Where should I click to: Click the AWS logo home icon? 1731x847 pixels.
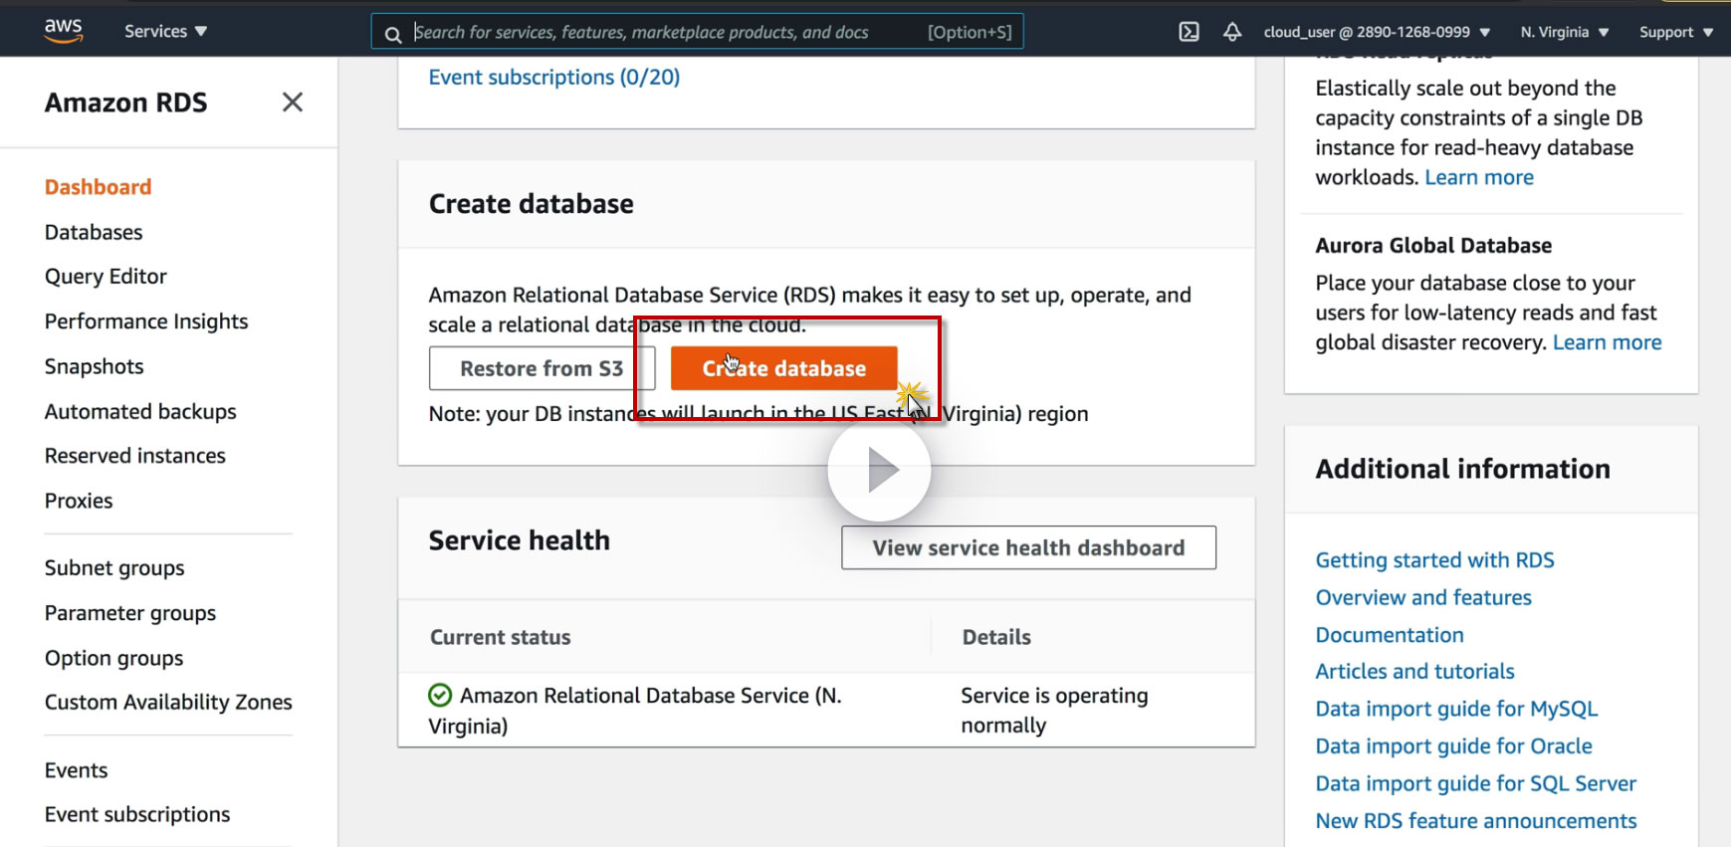point(63,31)
